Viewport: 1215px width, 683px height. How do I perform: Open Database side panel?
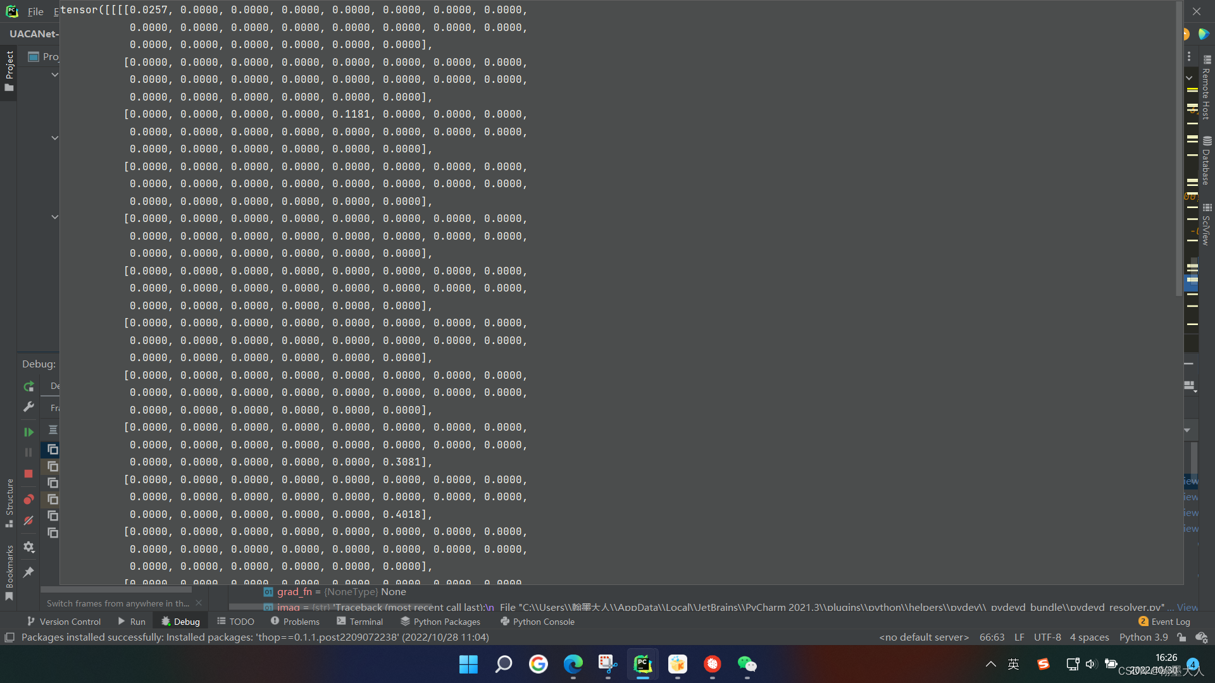pos(1207,161)
